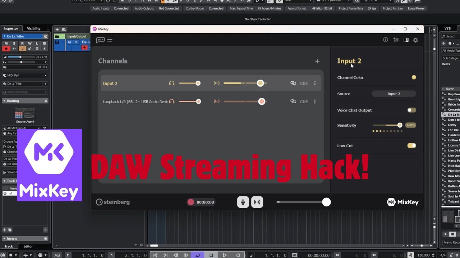Click the Channel Color yellow swatch
460x258 pixels.
(x=414, y=77)
